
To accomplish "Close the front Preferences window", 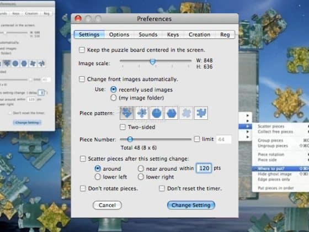I will click(x=78, y=19).
